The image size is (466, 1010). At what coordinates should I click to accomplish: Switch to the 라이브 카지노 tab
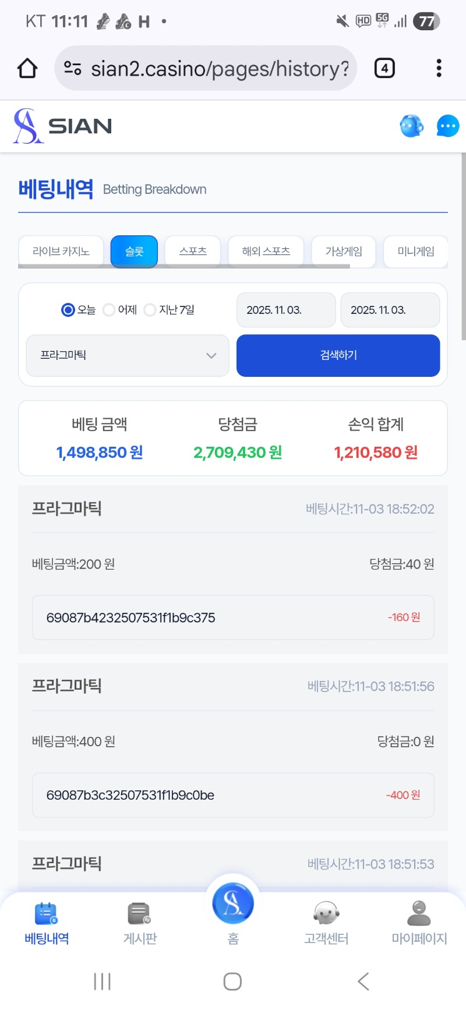point(61,251)
